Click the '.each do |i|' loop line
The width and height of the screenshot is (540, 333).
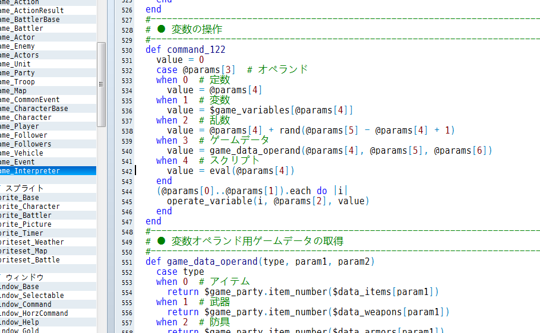tap(252, 191)
